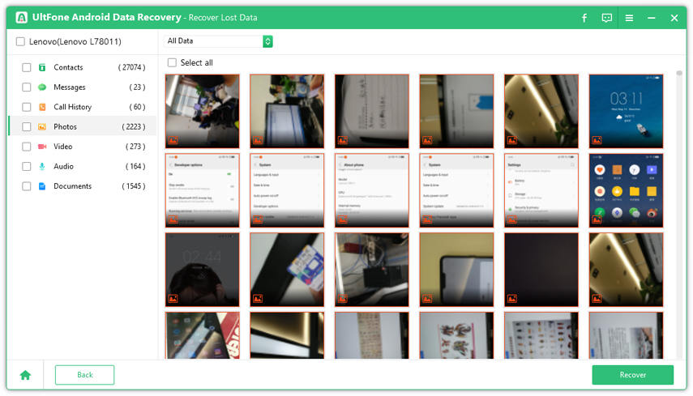Select the tablet with red magazine thumbnail
Viewport: 693px width, 396px height.
[202, 335]
